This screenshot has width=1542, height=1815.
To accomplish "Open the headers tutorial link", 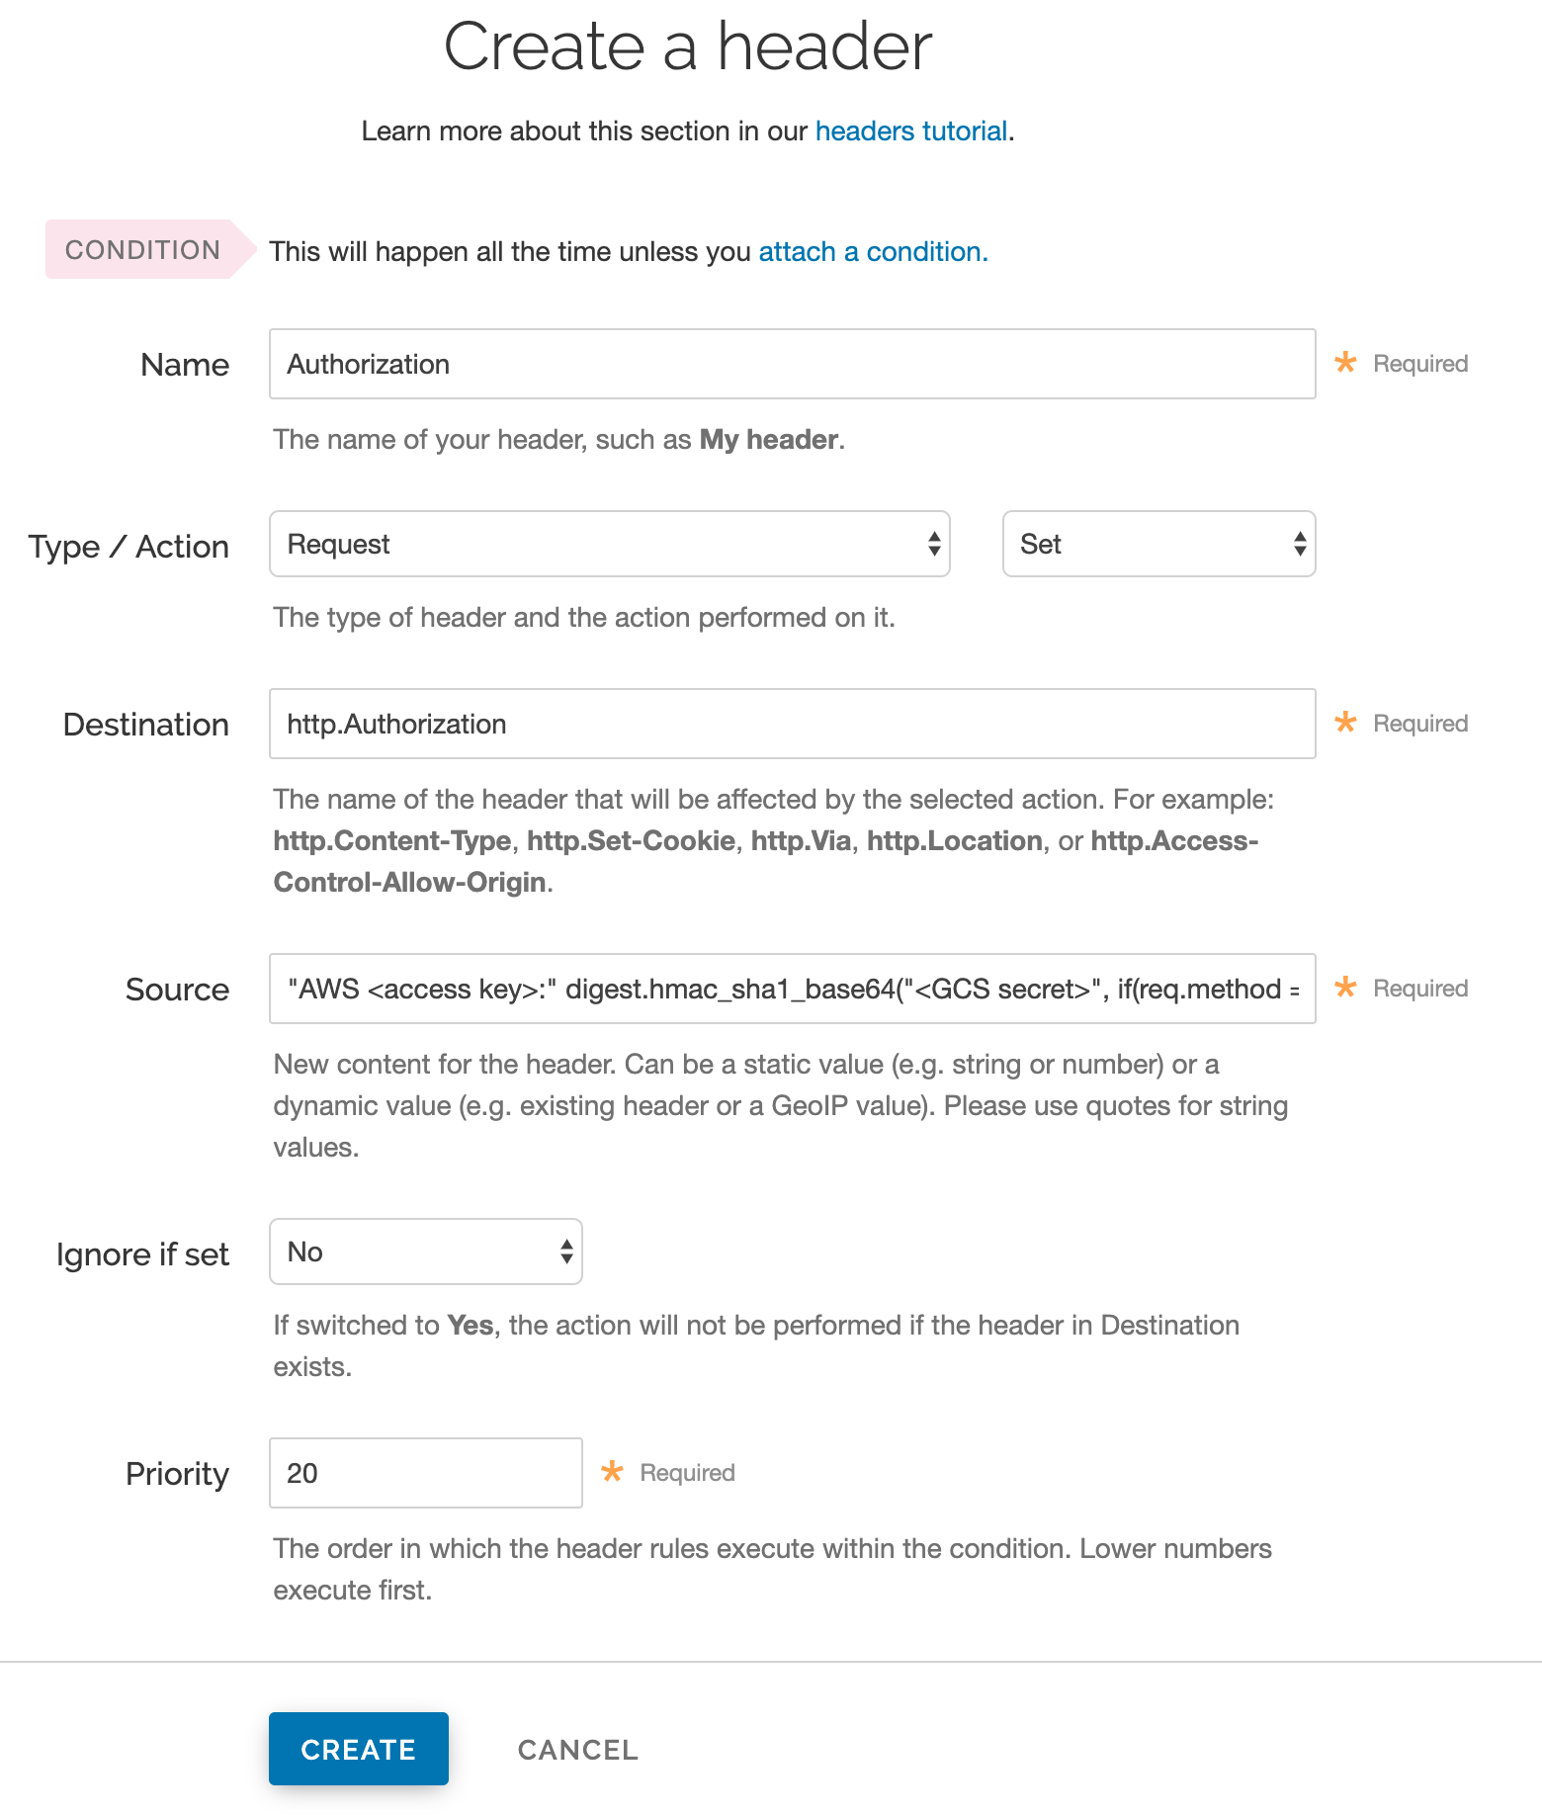I will (x=909, y=130).
